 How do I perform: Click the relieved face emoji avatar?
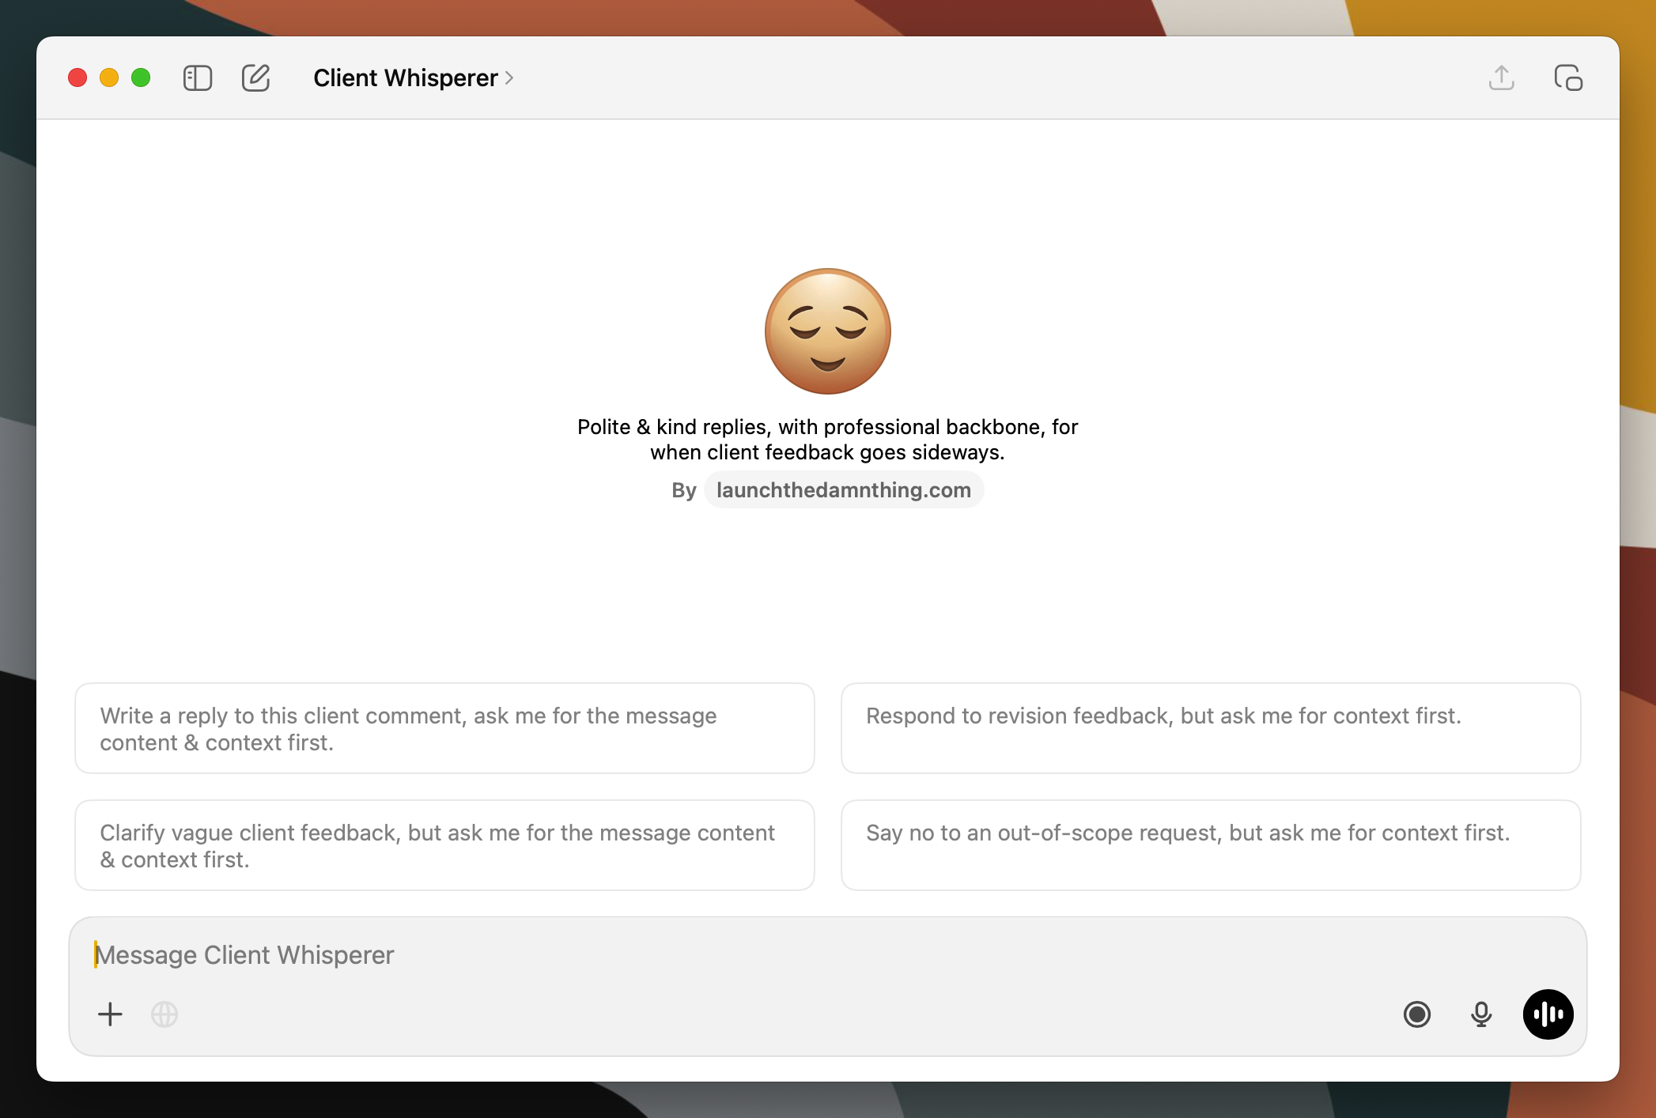coord(827,331)
